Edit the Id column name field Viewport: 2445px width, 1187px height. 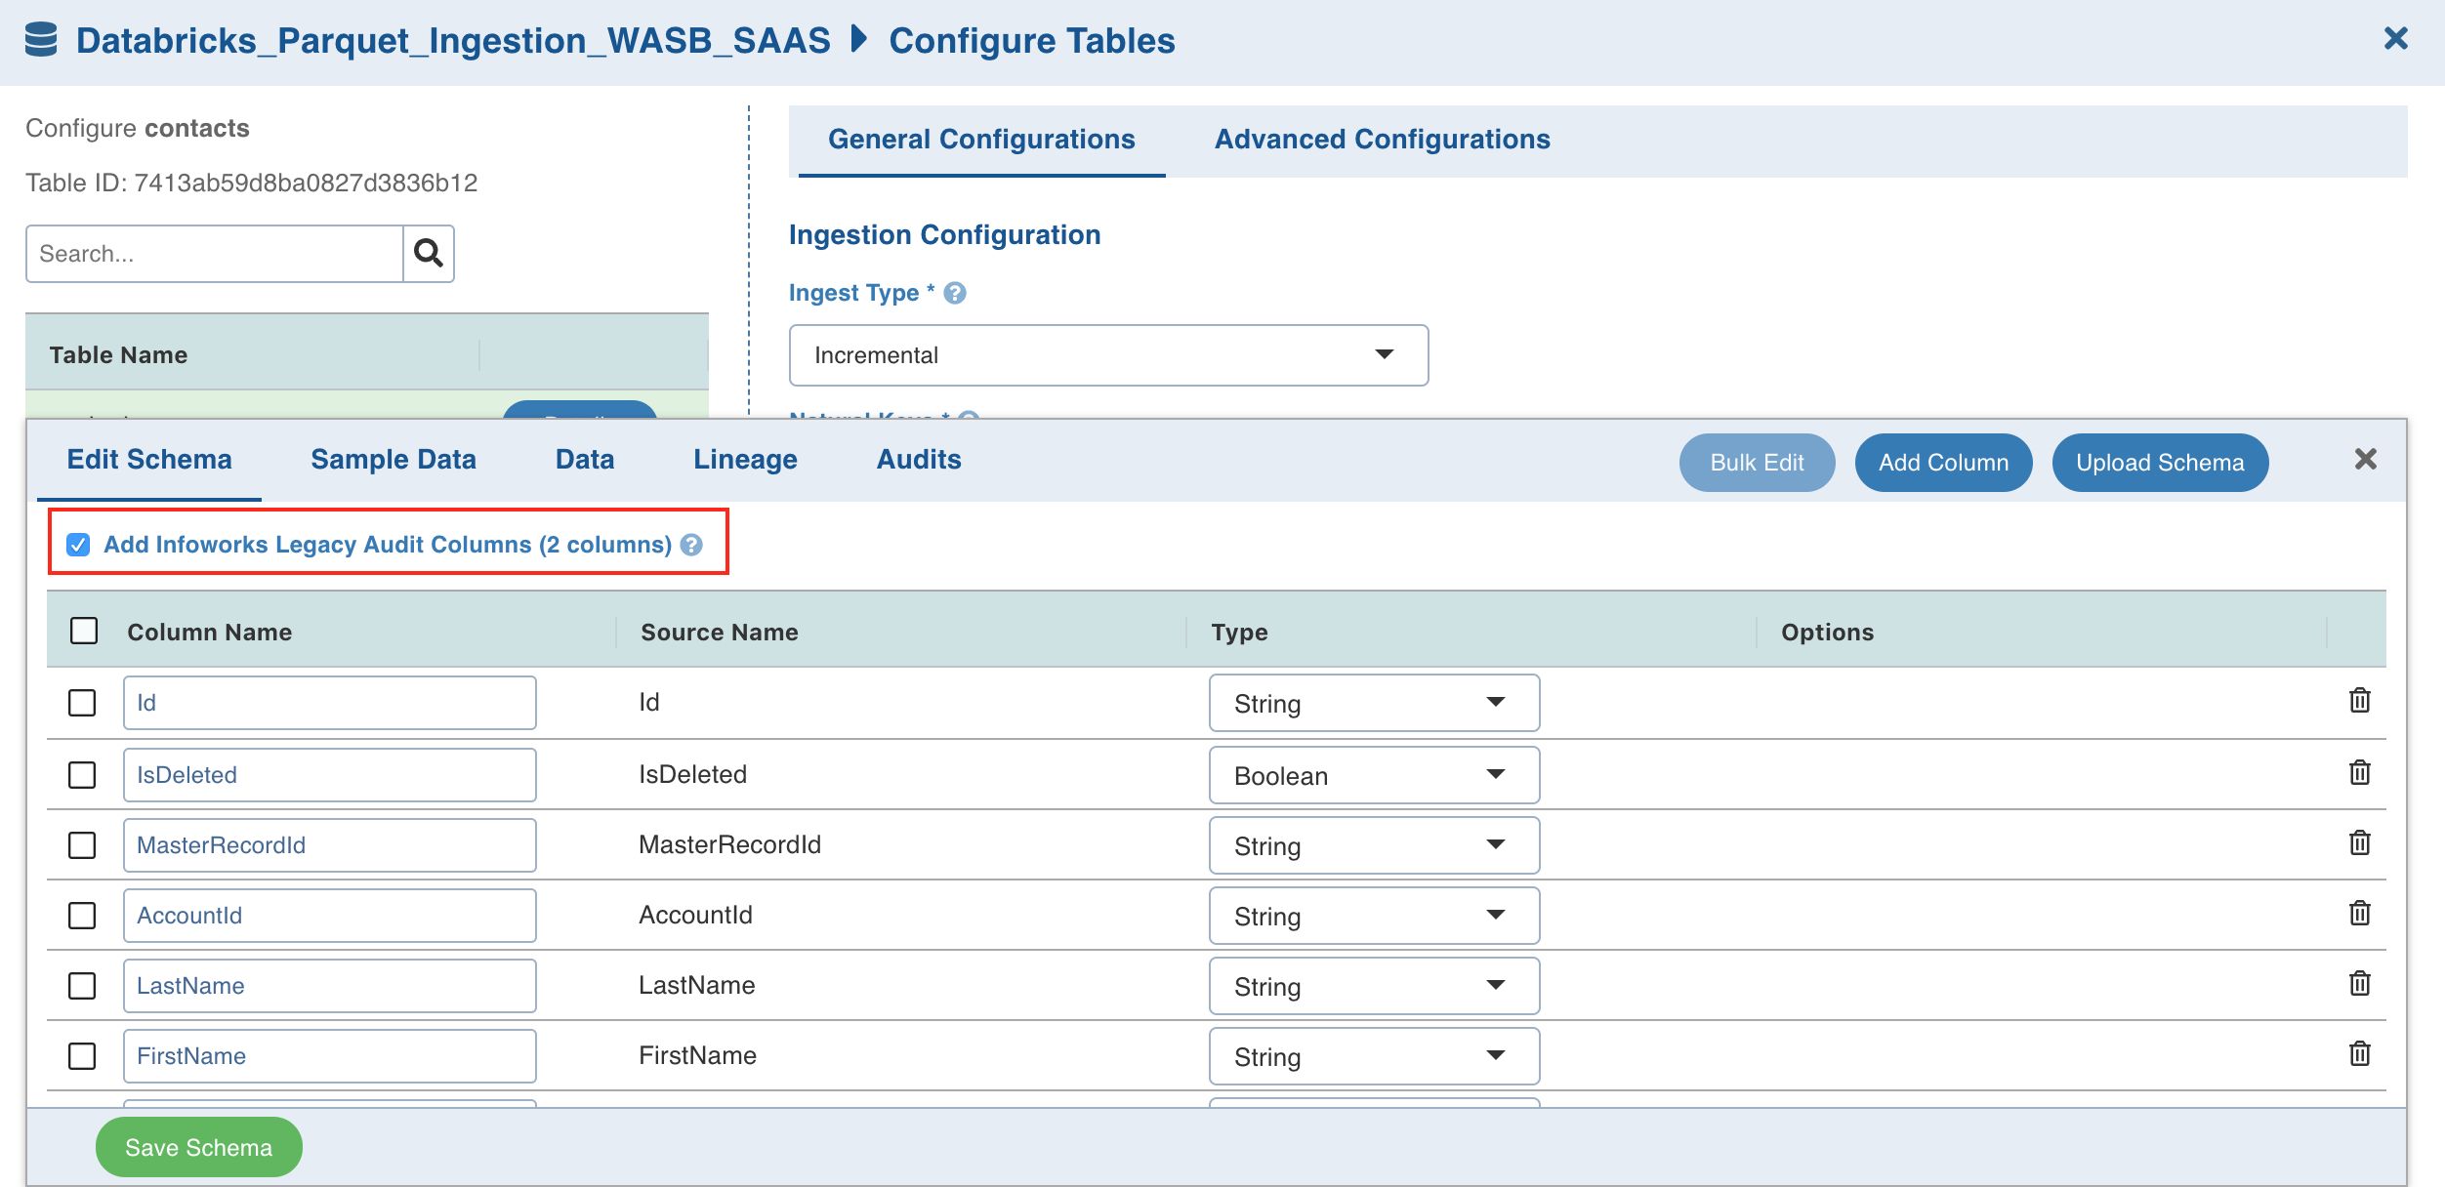coord(330,703)
